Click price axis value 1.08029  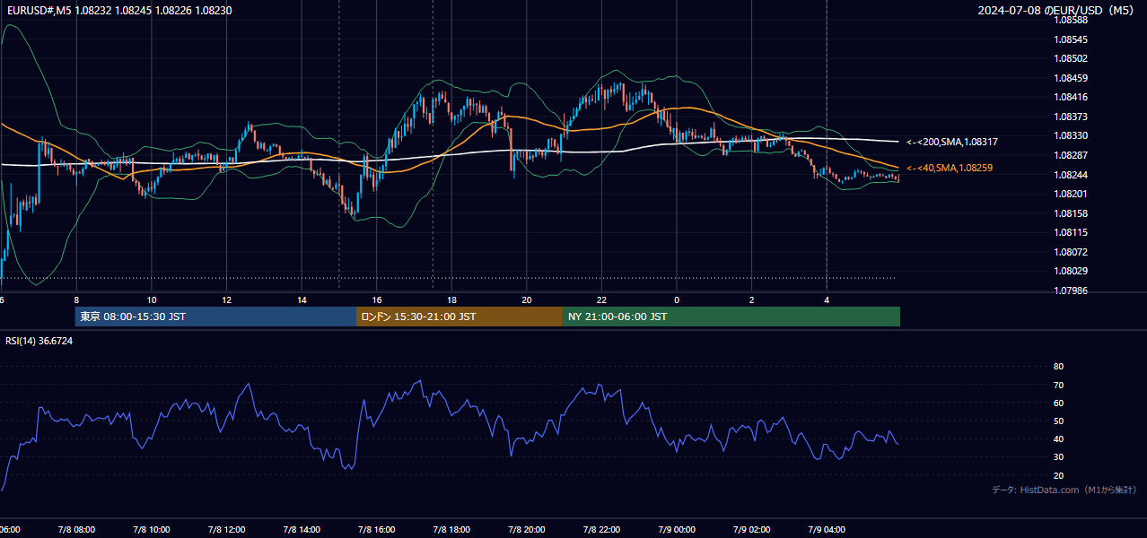pos(1070,271)
